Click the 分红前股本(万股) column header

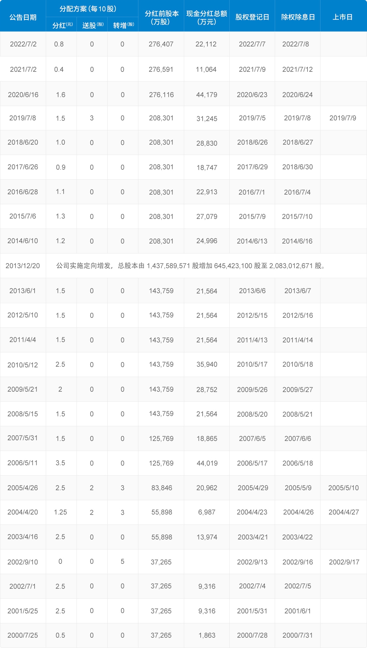[161, 17]
